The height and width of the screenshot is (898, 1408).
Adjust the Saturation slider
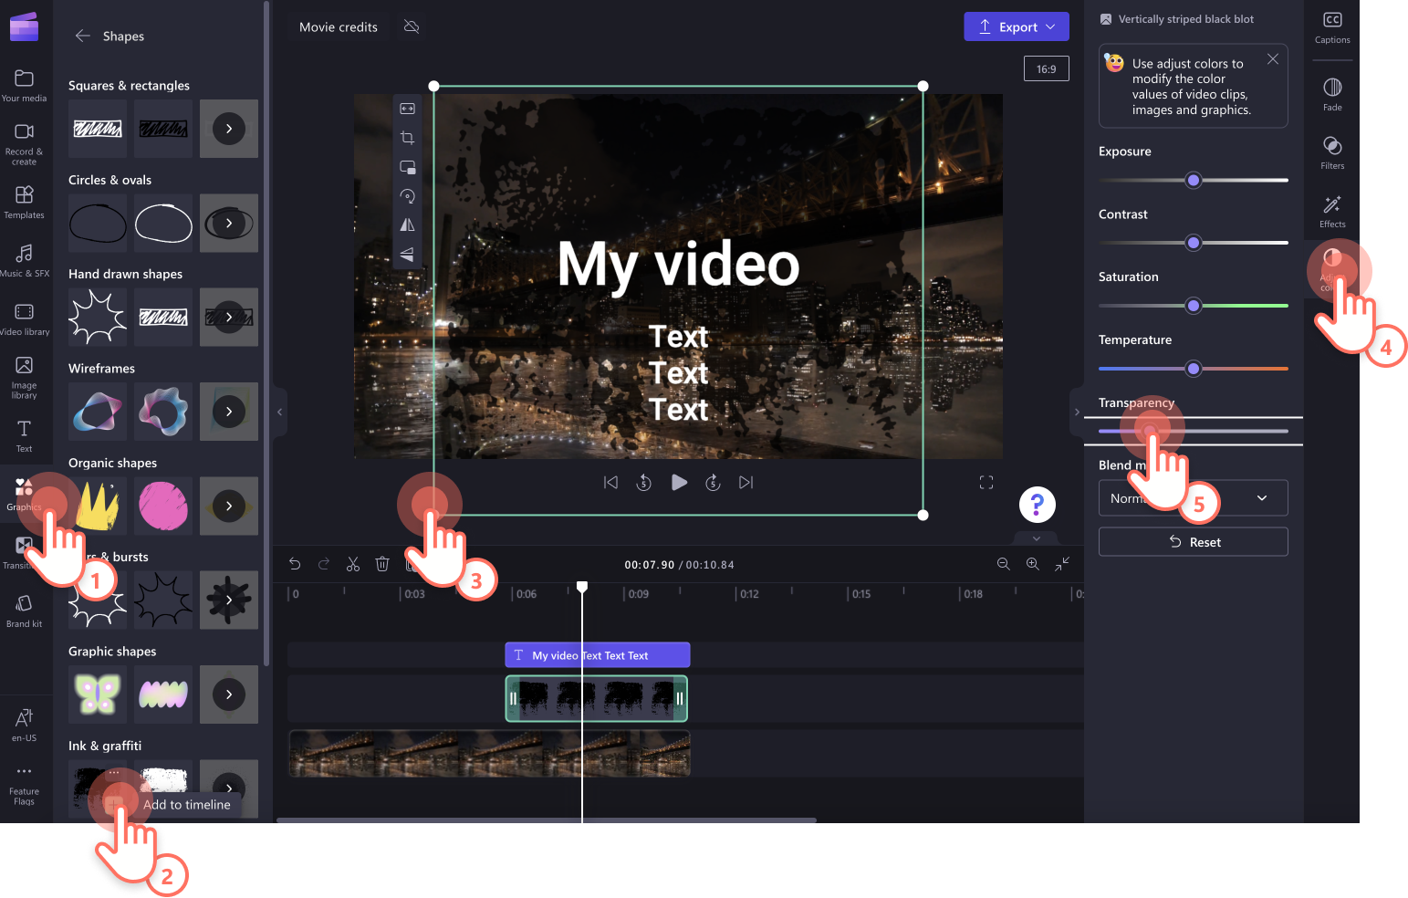coord(1193,305)
